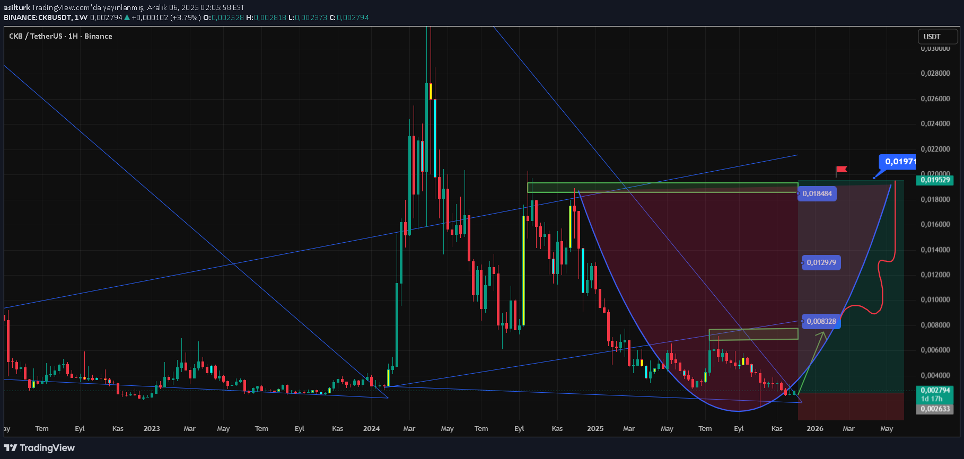Click the BINANCE:CKBUSDT ticker text
This screenshot has width=964, height=459.
pyautogui.click(x=38, y=17)
